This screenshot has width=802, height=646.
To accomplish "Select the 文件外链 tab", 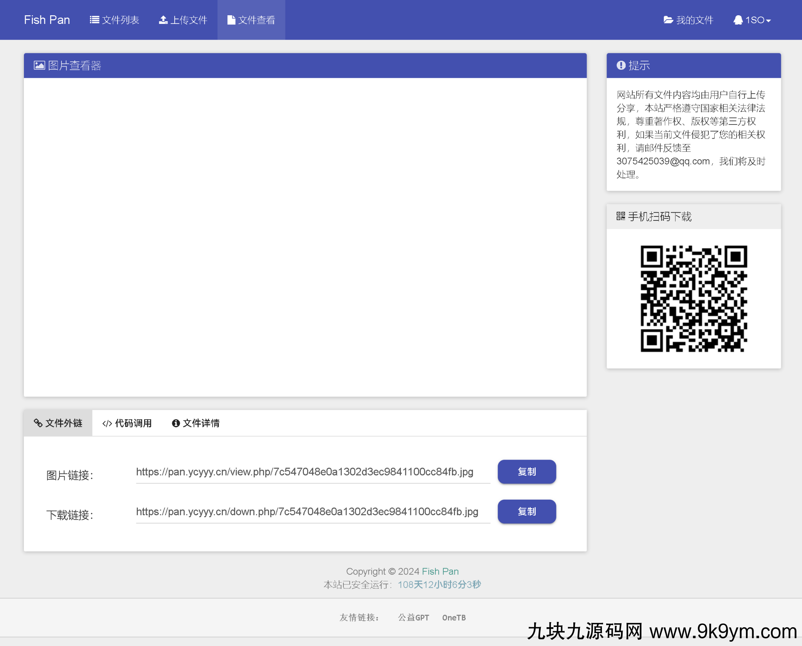I will (x=58, y=423).
